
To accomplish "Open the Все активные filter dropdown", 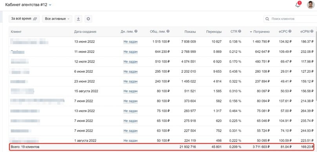I will tap(57, 19).
